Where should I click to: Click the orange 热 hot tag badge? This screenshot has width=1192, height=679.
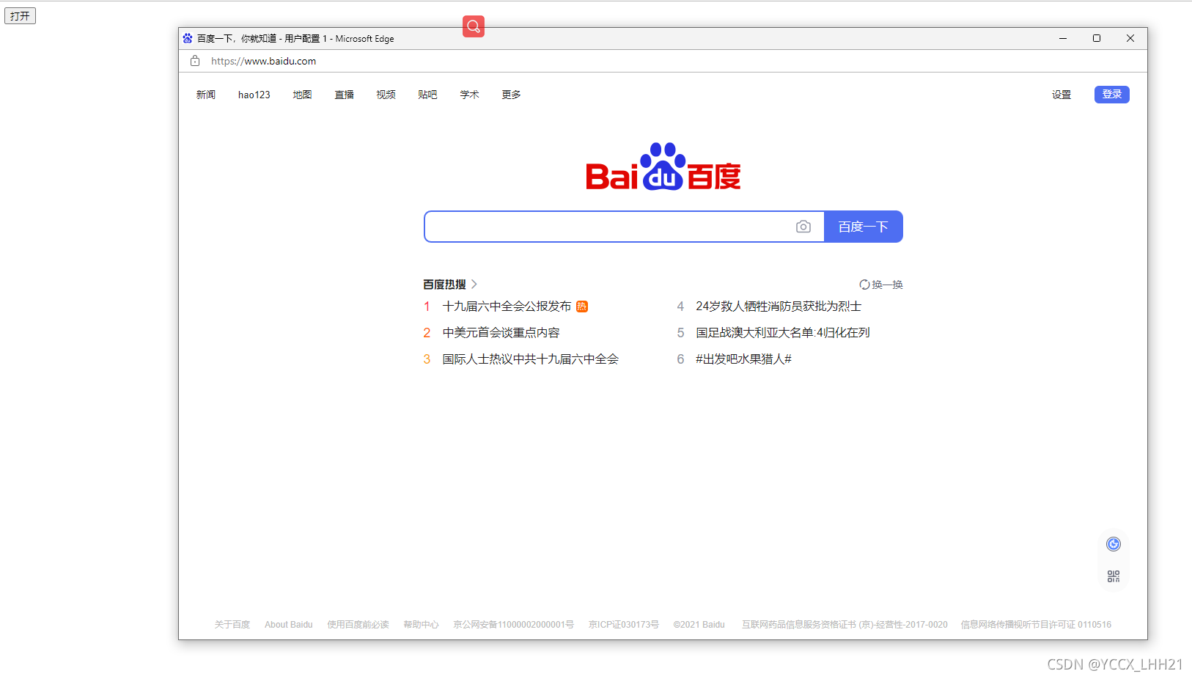coord(582,307)
